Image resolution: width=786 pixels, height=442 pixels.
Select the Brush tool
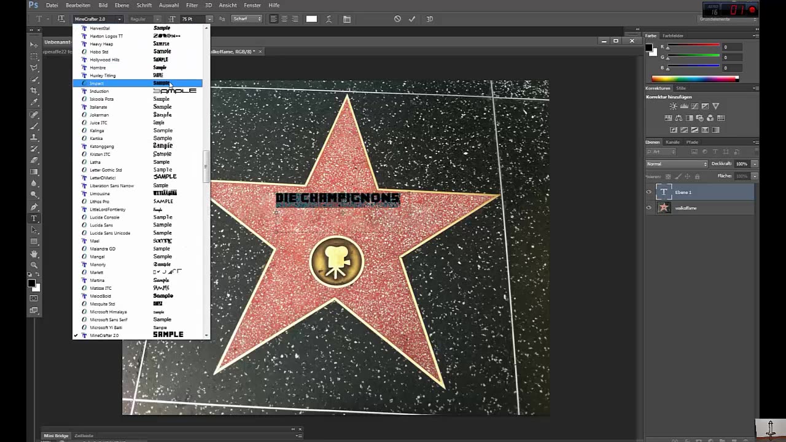(34, 126)
